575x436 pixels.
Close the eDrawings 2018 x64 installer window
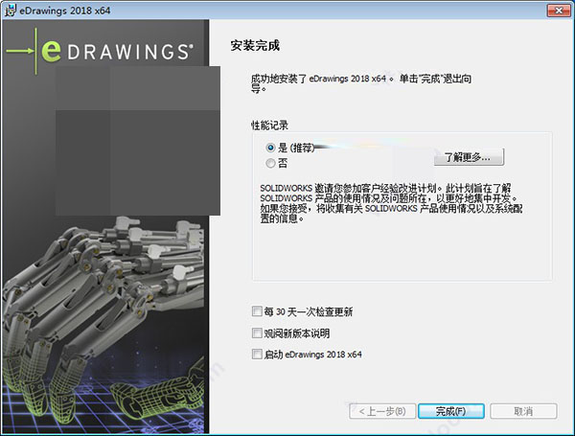tap(559, 11)
